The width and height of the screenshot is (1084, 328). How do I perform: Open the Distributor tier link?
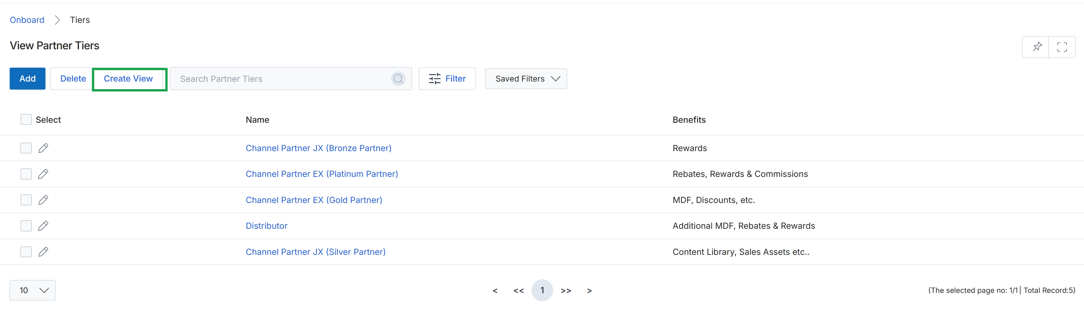[266, 226]
